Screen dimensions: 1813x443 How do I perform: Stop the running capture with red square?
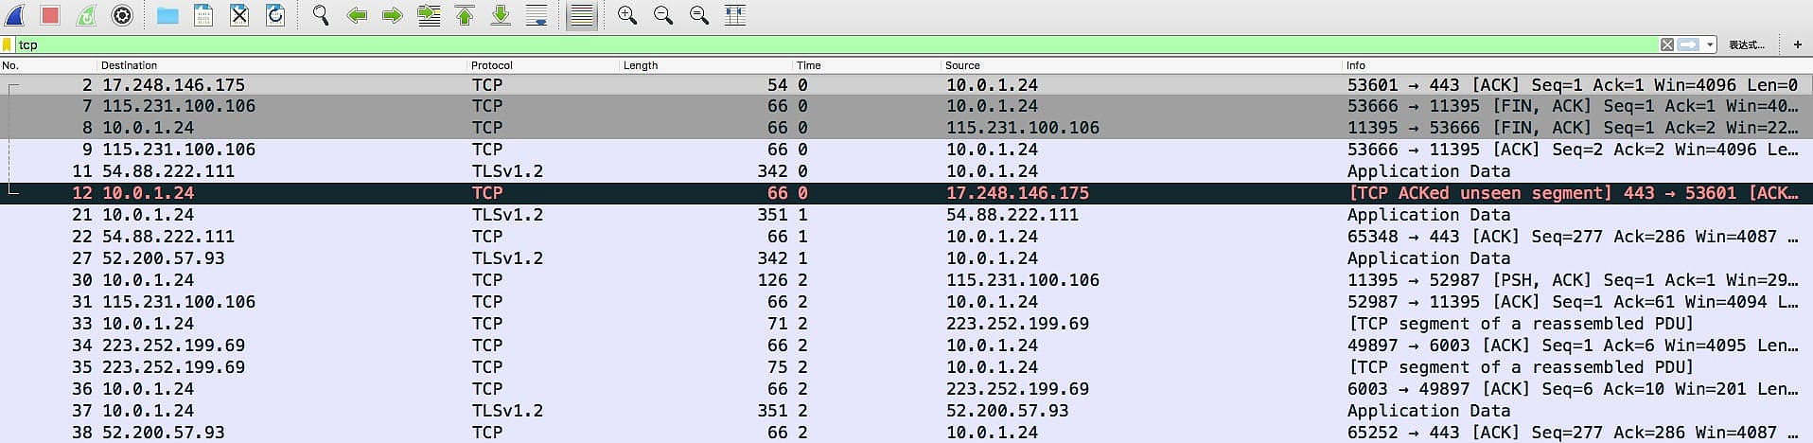[51, 15]
